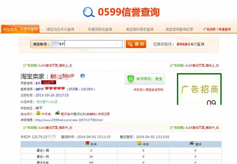
Task: Click the 1心以下 buyer credit badge
Action: click(x=49, y=83)
